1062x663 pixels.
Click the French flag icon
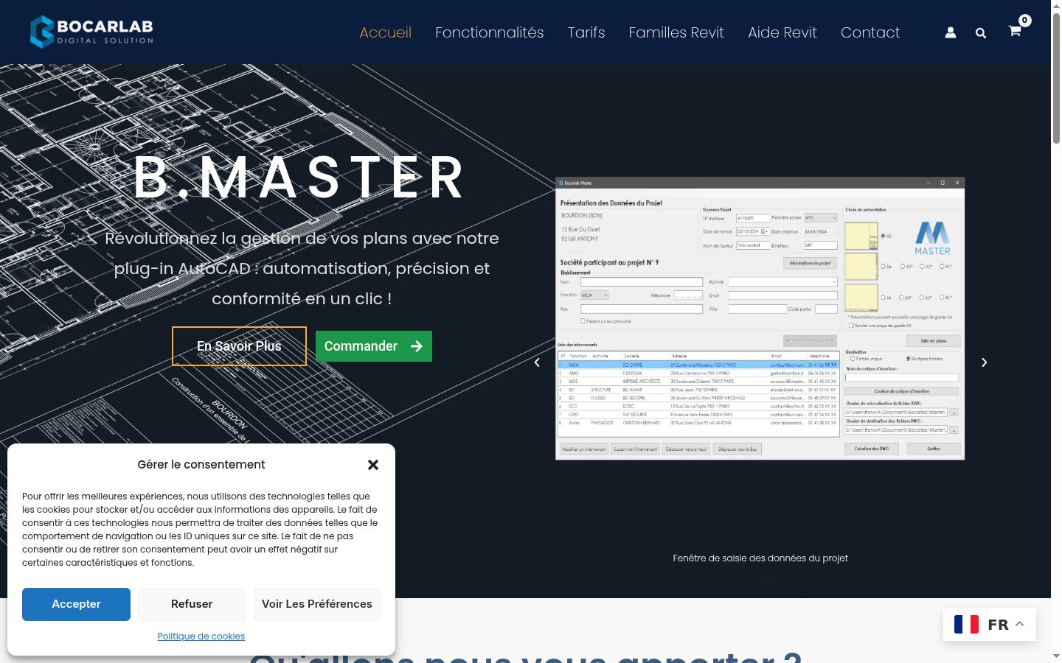tap(966, 625)
